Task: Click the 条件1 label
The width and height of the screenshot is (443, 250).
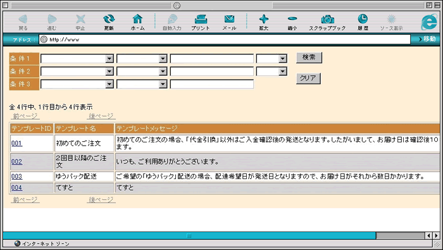Action: point(24,59)
